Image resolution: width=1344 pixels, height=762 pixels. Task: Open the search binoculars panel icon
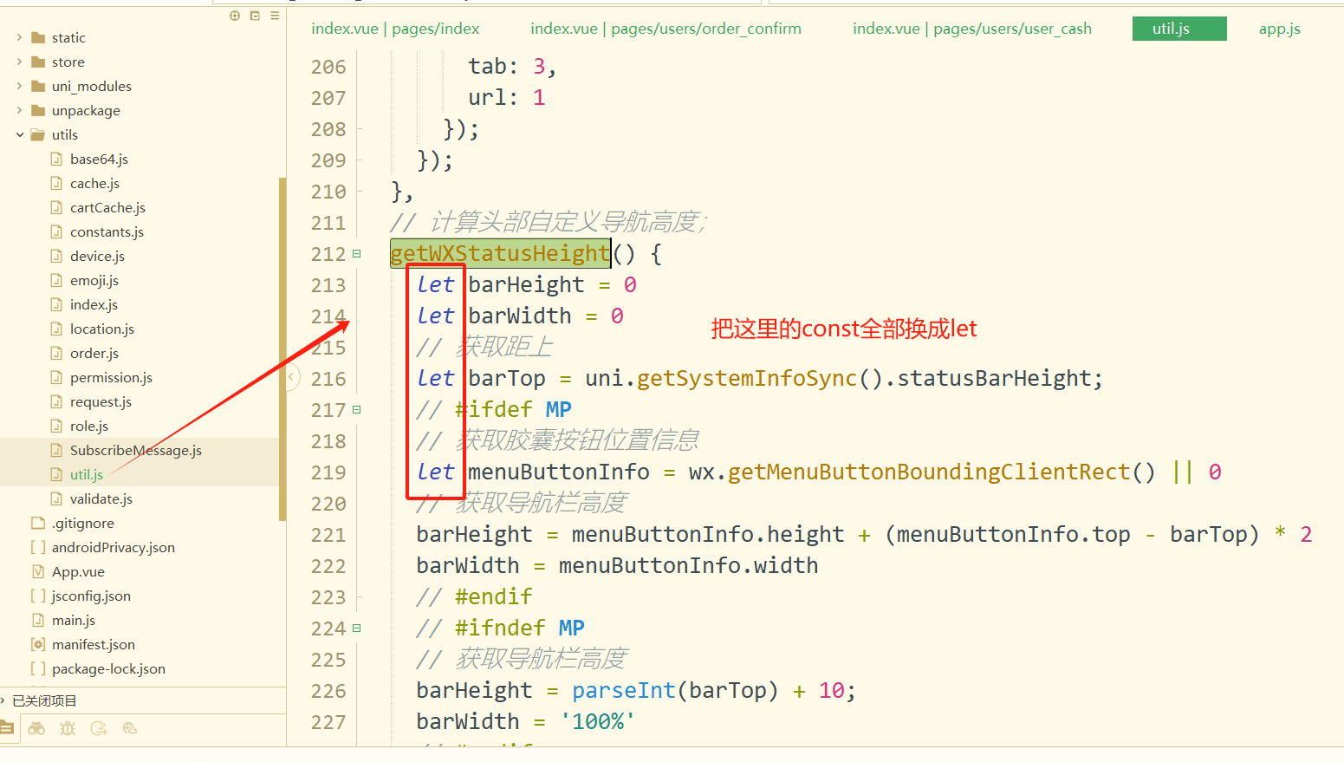pos(36,728)
